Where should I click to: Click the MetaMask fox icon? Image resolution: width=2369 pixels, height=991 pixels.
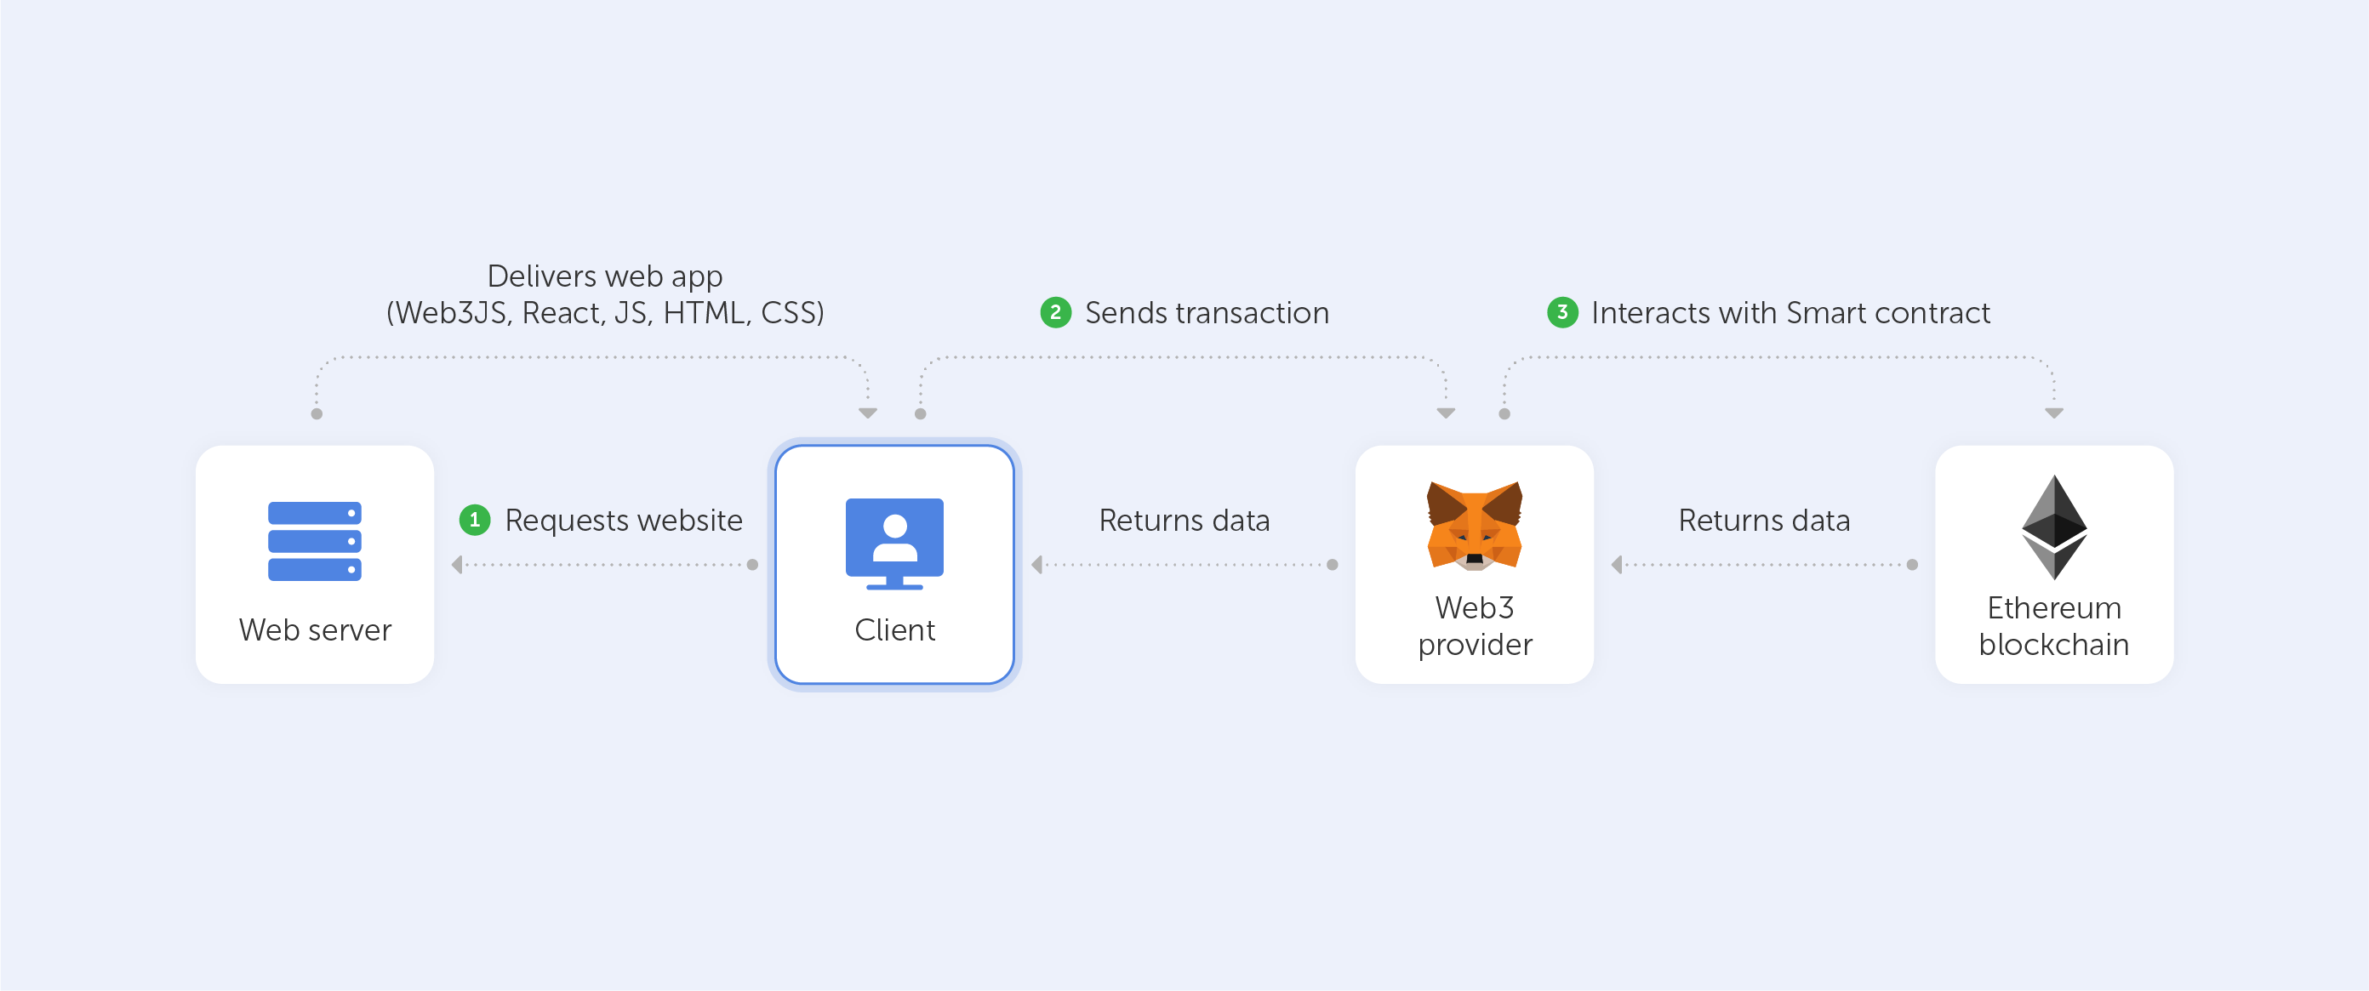(1474, 526)
